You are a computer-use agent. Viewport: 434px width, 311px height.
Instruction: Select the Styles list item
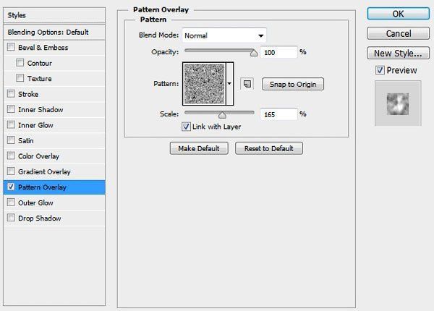[54, 15]
